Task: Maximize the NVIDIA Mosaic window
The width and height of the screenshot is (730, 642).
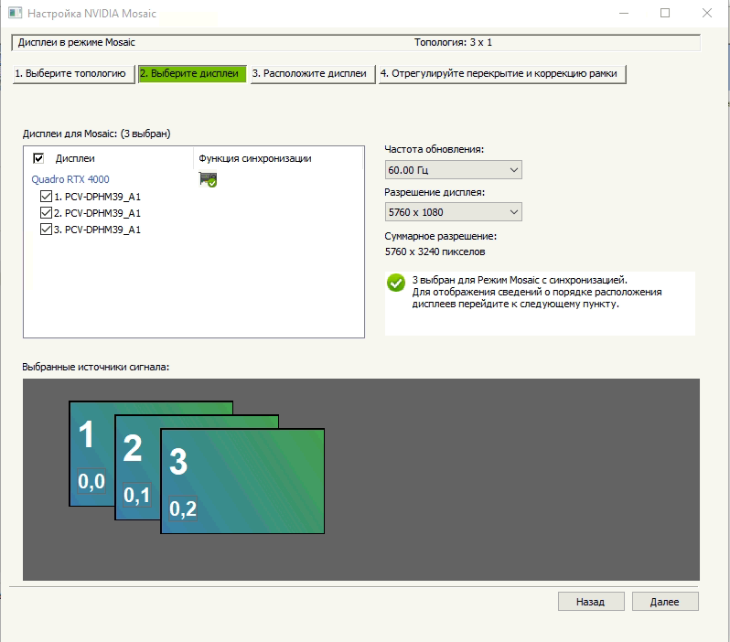Action: (665, 13)
